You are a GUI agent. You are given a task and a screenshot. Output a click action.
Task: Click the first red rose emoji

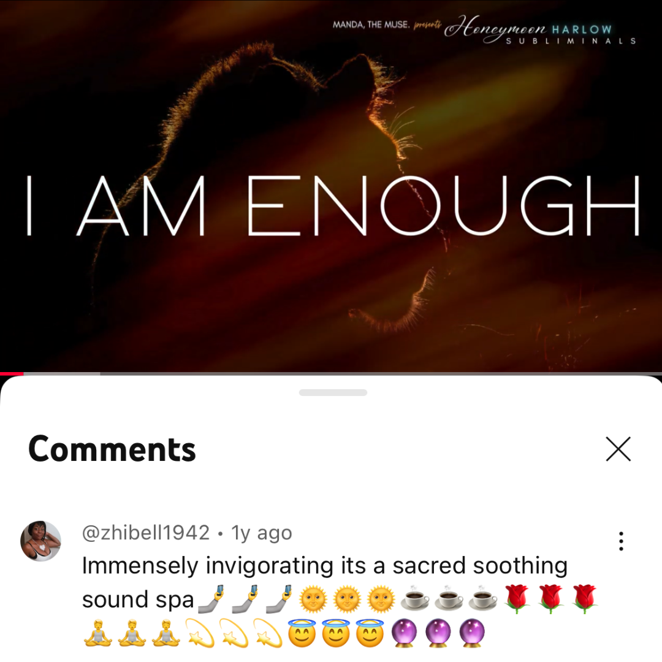pyautogui.click(x=517, y=599)
